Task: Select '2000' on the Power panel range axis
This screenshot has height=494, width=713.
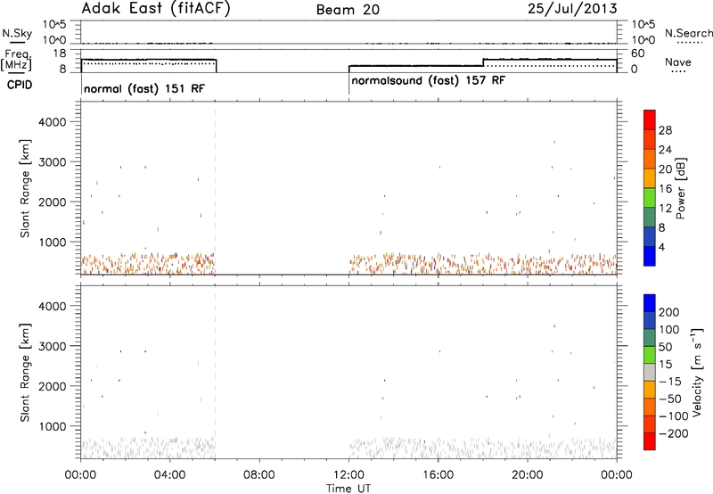Action: [53, 202]
